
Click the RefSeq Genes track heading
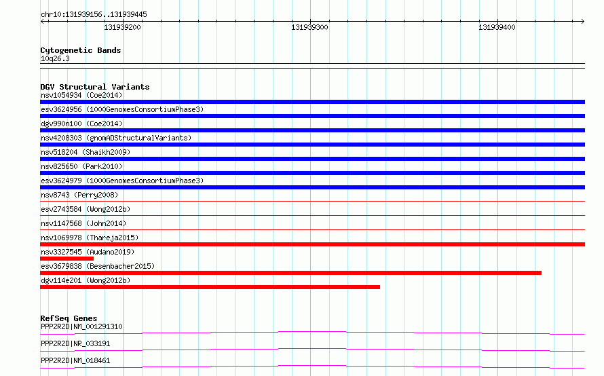pyautogui.click(x=69, y=318)
